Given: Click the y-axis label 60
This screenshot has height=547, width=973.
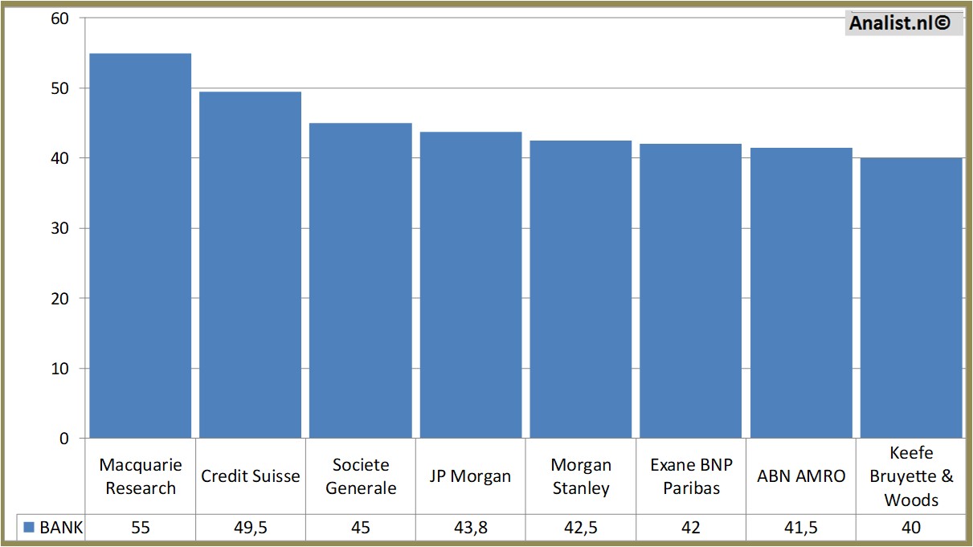Looking at the screenshot, I should click(x=59, y=18).
